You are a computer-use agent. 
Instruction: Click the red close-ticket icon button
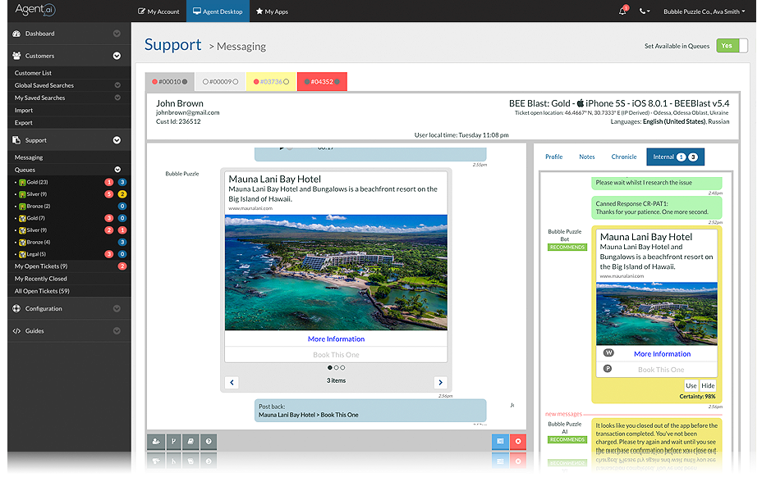[518, 442]
